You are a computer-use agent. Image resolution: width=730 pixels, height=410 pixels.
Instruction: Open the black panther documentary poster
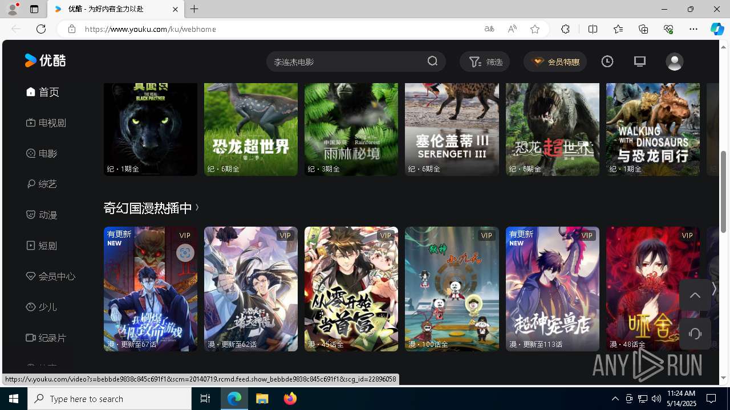151,129
